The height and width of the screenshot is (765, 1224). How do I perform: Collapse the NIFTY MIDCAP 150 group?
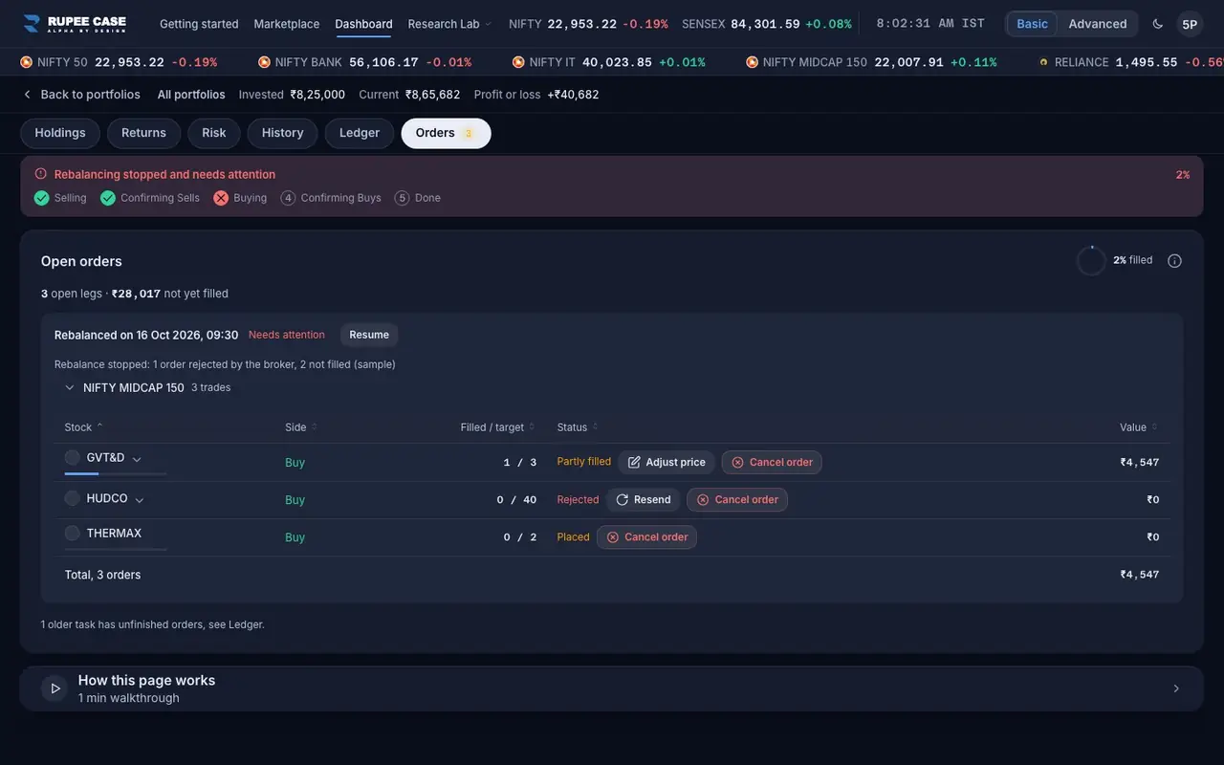70,388
